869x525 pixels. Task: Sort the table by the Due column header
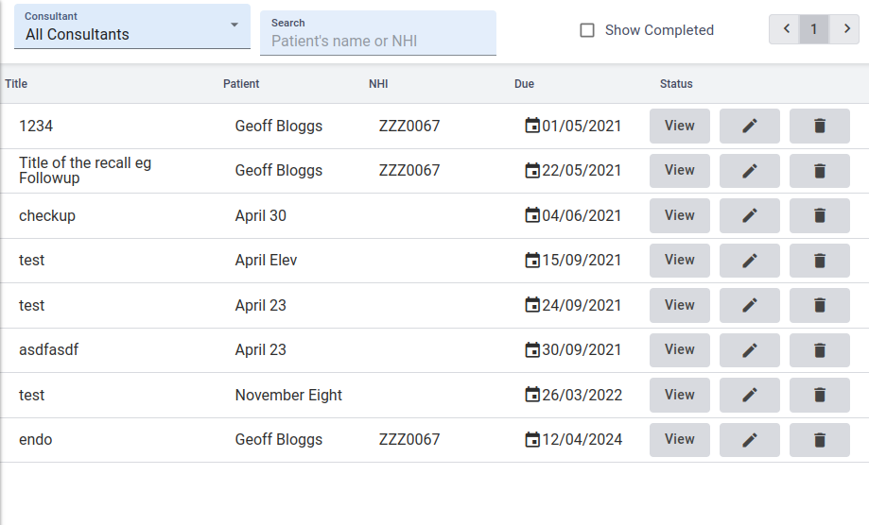tap(524, 84)
